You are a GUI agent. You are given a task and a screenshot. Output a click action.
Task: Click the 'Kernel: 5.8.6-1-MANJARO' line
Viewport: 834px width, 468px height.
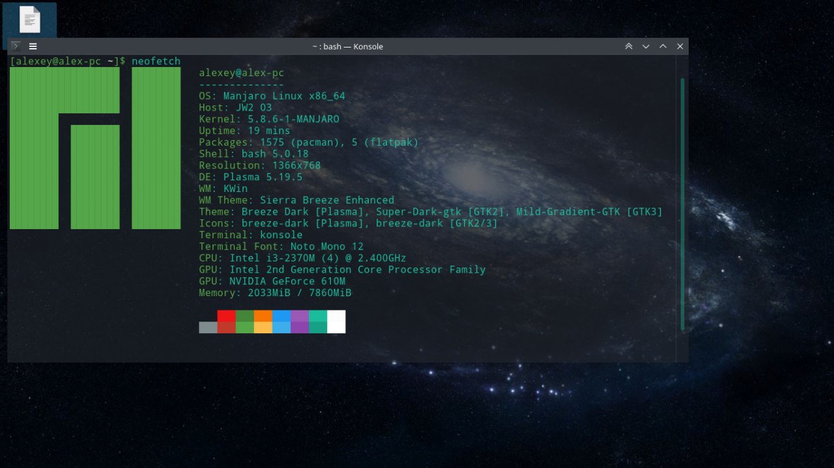tap(269, 119)
